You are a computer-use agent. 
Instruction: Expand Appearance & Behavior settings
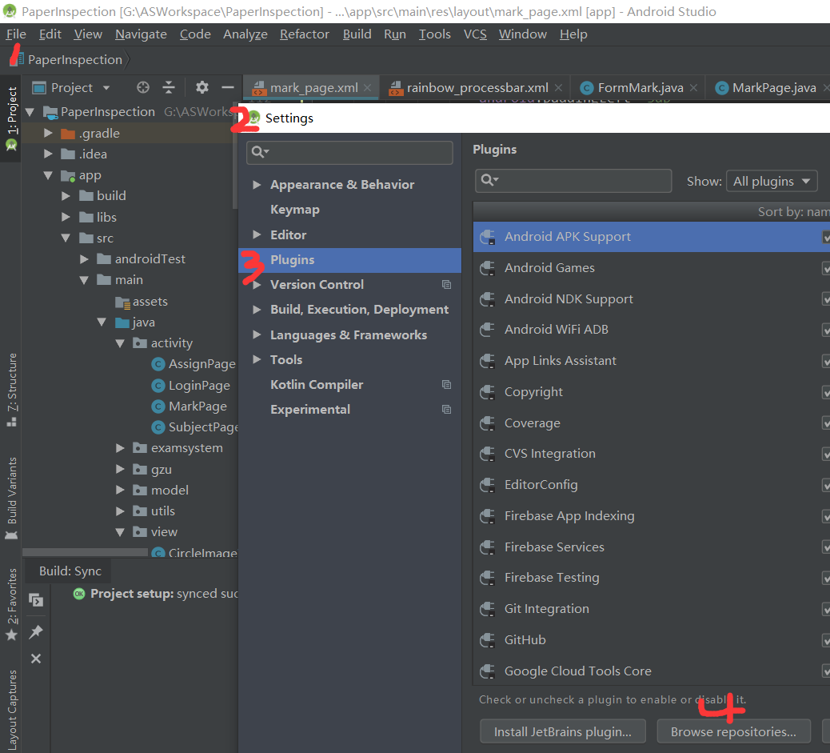(x=257, y=184)
